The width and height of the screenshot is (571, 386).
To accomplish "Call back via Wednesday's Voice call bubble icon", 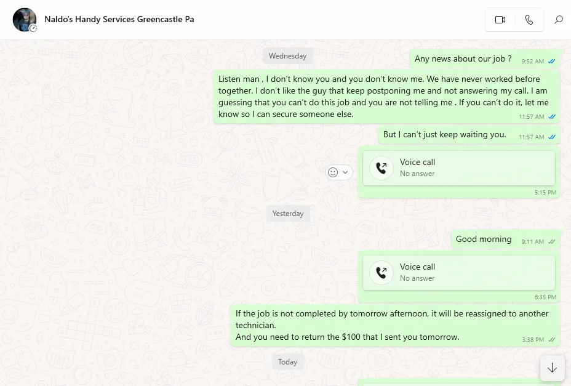I will (x=381, y=167).
